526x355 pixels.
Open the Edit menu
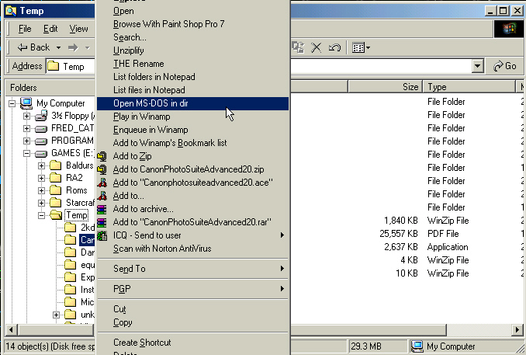pos(50,29)
